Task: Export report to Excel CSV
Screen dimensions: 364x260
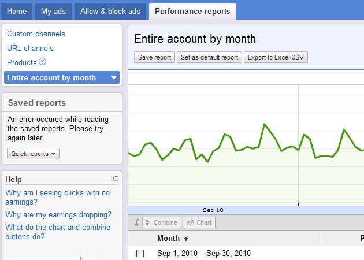Action: 276,57
